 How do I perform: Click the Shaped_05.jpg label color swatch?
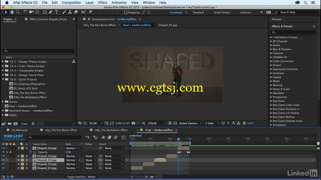coord(22,148)
